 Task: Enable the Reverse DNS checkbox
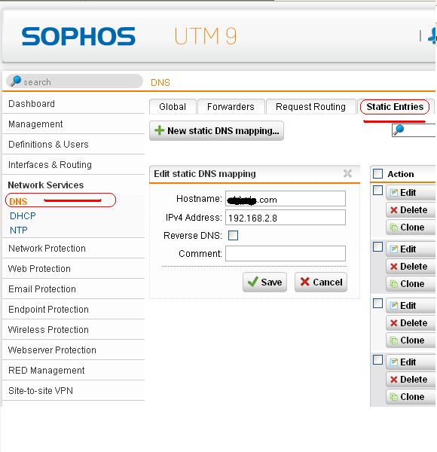(233, 236)
